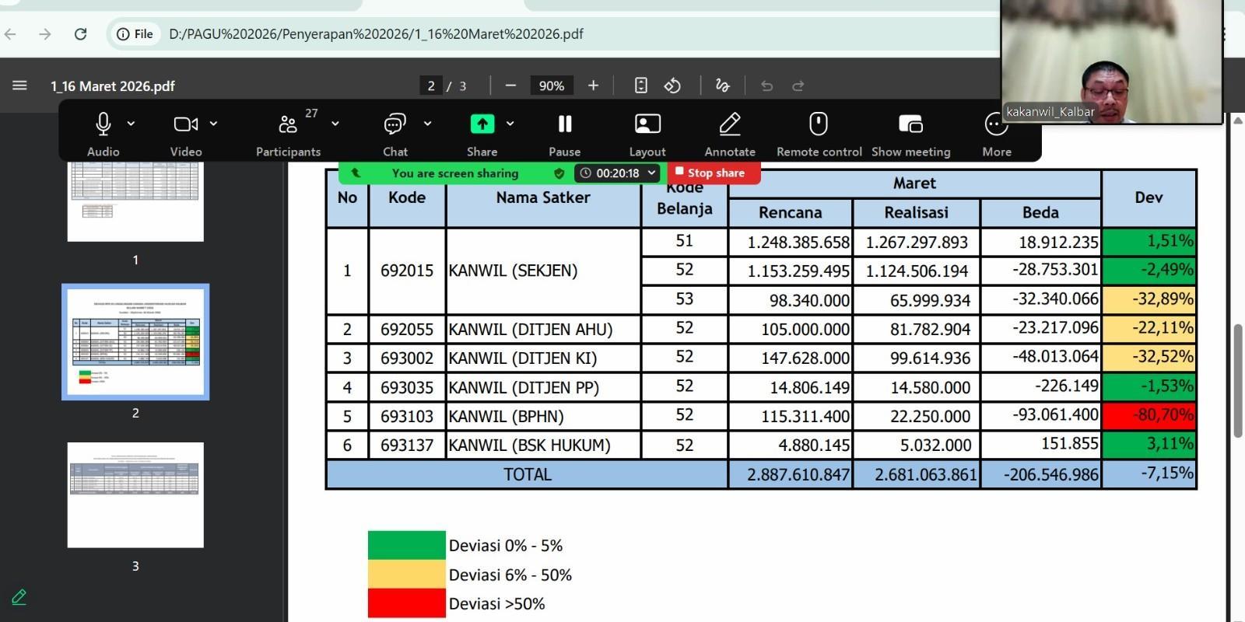Expand the Audio options arrow
The width and height of the screenshot is (1245, 622).
pyautogui.click(x=132, y=124)
